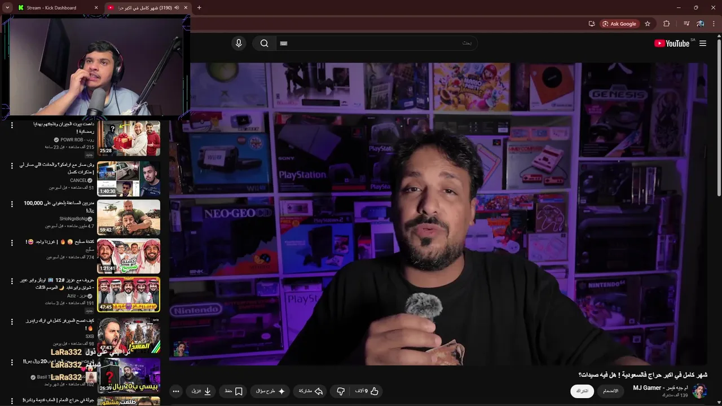Open MJ Gamer channel avatar
This screenshot has height=406, width=722.
699,391
